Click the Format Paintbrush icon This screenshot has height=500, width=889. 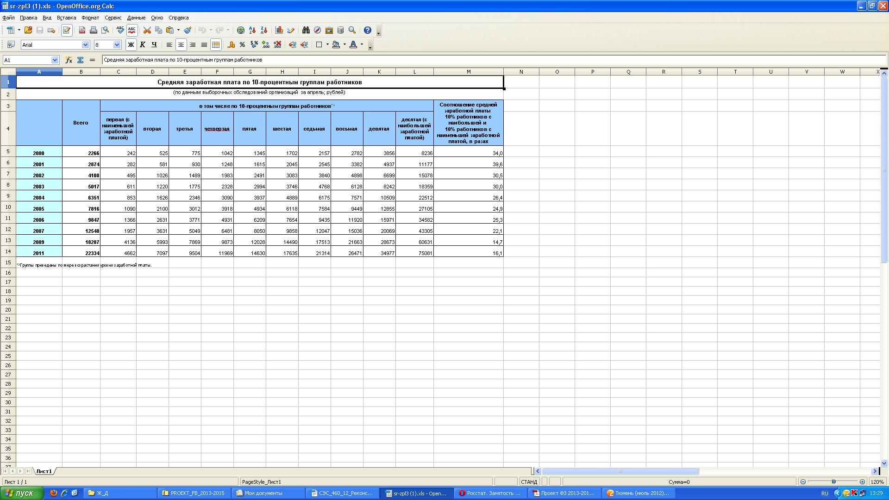(x=188, y=30)
